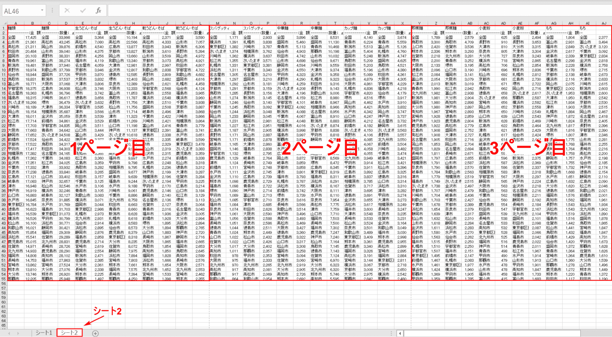This screenshot has width=612, height=337.
Task: Click cell A4 containing 山形市
Action: (16, 42)
